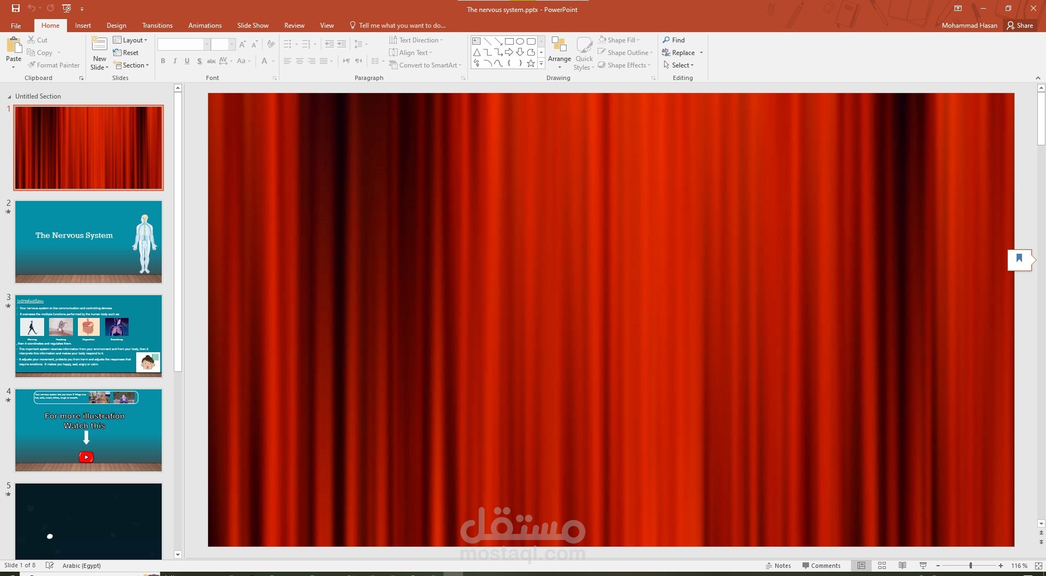Clear all formatting eraser icon
The width and height of the screenshot is (1046, 576).
(271, 44)
